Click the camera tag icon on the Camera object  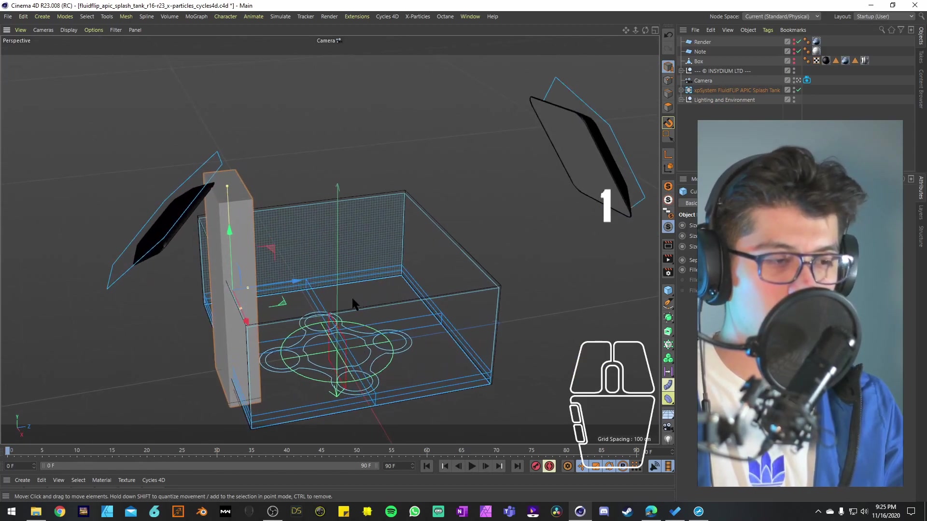(807, 81)
